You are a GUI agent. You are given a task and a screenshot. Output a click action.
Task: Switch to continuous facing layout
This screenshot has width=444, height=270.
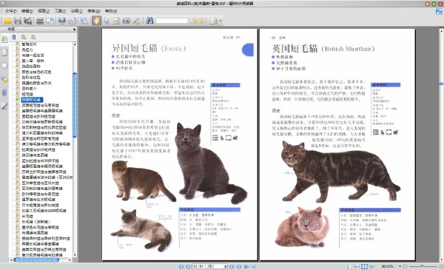pos(371,266)
